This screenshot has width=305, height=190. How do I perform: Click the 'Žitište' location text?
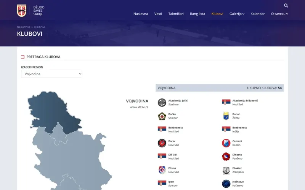(236, 118)
